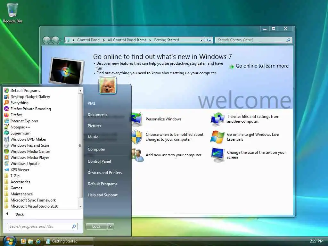
Task: Expand Microsoft Visual Studio 2010 folder
Action: tap(34, 206)
